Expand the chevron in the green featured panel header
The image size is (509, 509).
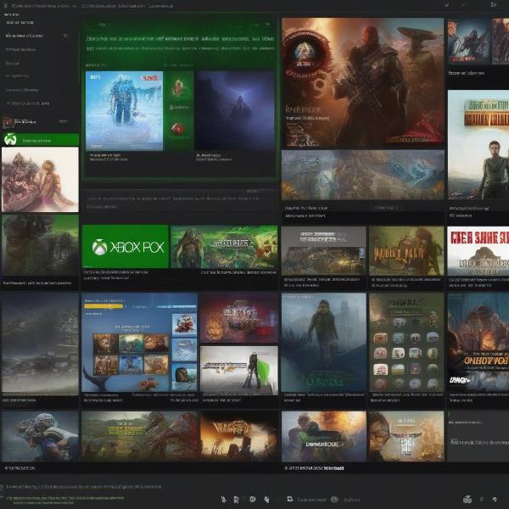point(268,25)
